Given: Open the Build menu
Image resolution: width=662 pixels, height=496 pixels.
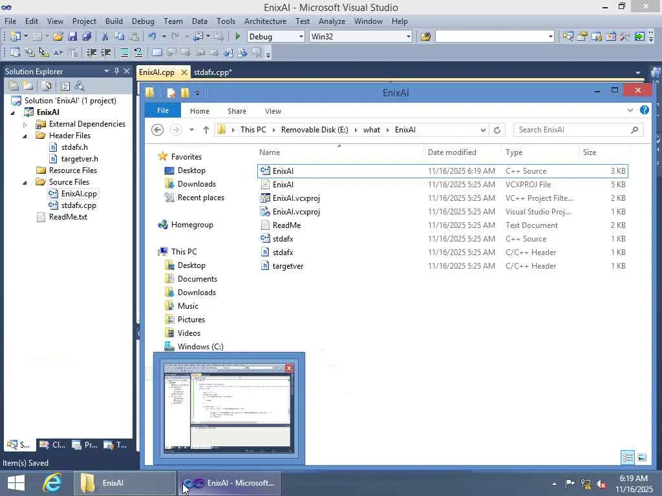Looking at the screenshot, I should [x=114, y=21].
